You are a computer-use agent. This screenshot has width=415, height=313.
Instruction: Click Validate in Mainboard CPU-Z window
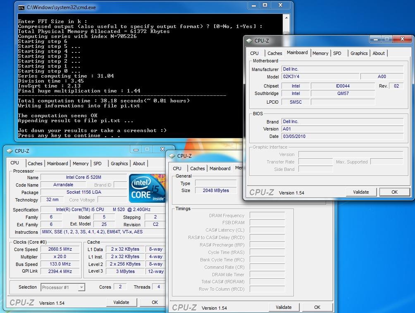[361, 192]
